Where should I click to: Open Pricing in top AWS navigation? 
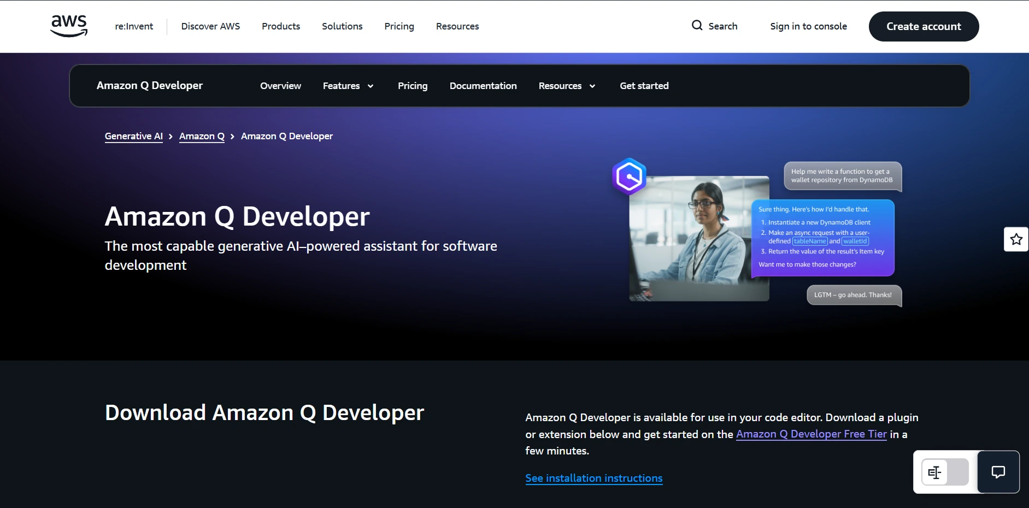pyautogui.click(x=399, y=26)
